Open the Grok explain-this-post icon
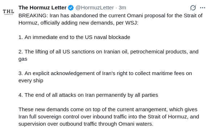209x130 pixels. [x=193, y=8]
